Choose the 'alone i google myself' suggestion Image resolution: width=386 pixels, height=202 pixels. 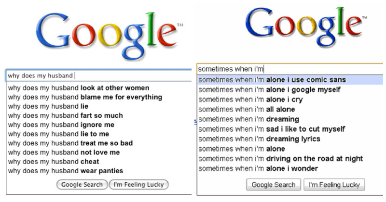[270, 89]
